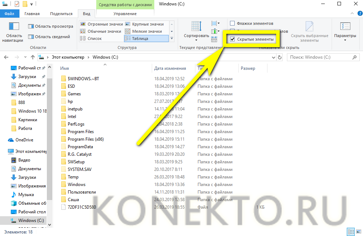Click the Details pane option

click(49, 37)
